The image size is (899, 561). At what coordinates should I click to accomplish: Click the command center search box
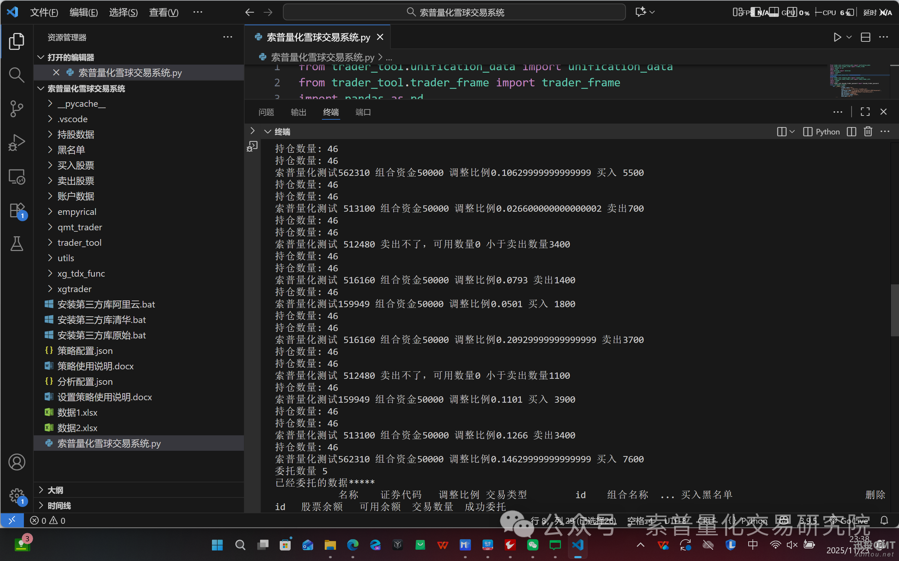[x=454, y=13]
